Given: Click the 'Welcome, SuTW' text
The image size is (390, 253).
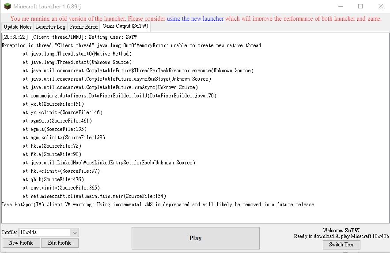Looking at the screenshot, I should pos(341,231).
